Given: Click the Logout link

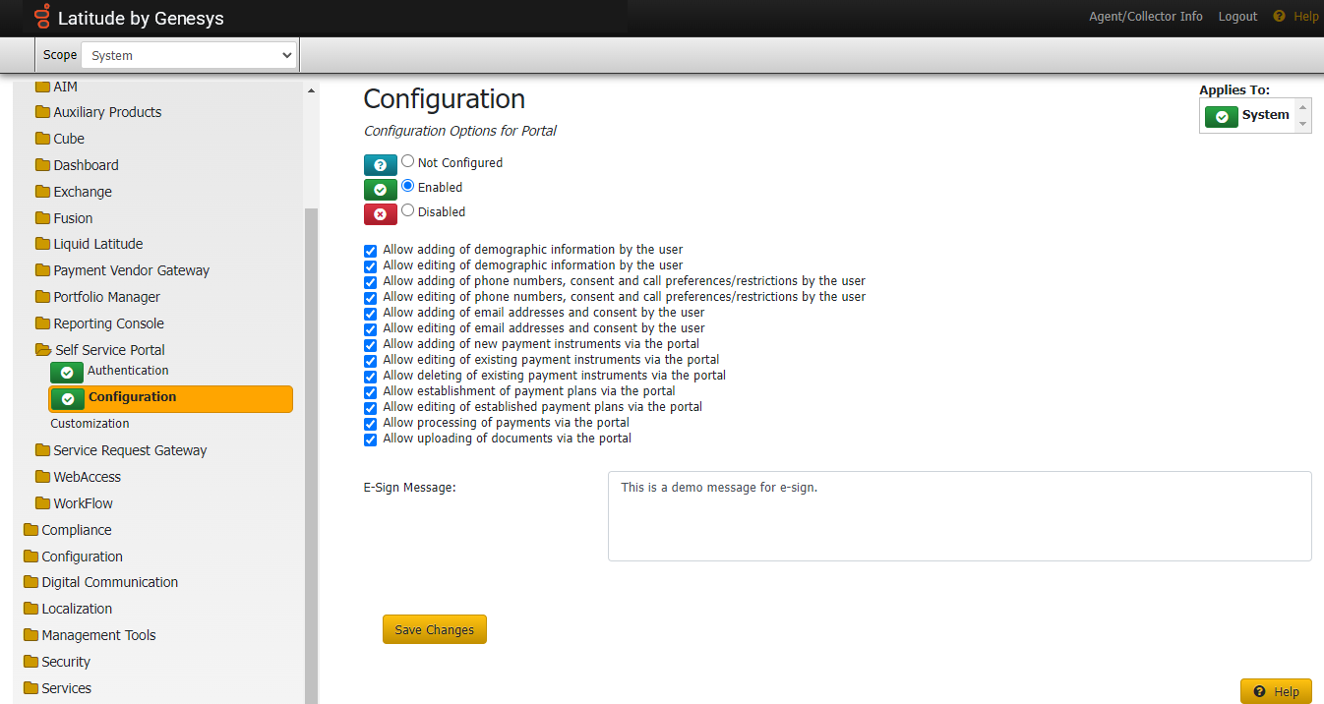Looking at the screenshot, I should pyautogui.click(x=1237, y=17).
